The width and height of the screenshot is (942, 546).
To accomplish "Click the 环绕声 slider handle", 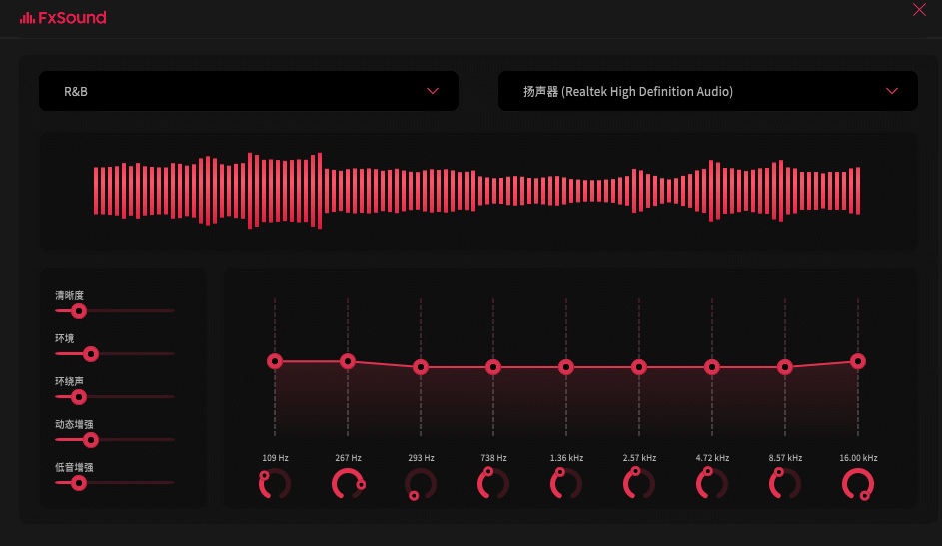I will 79,397.
